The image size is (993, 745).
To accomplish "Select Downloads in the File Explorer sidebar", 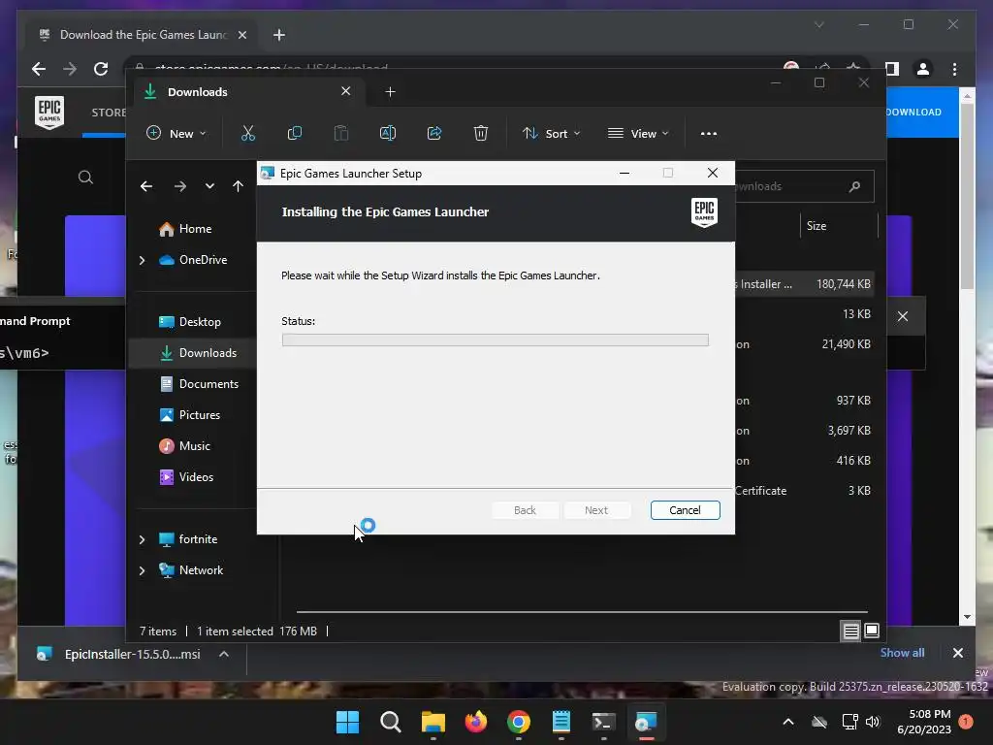I will 198,353.
